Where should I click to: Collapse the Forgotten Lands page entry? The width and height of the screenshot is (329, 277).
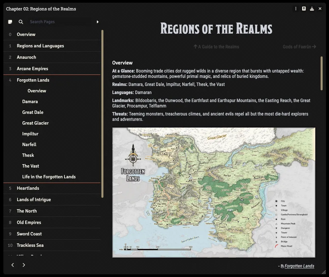(x=33, y=80)
